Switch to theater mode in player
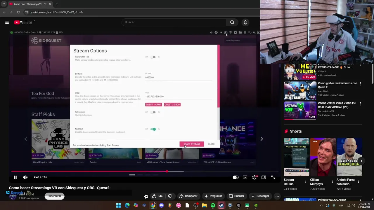Screen dimensions: 374x210 [264, 177]
